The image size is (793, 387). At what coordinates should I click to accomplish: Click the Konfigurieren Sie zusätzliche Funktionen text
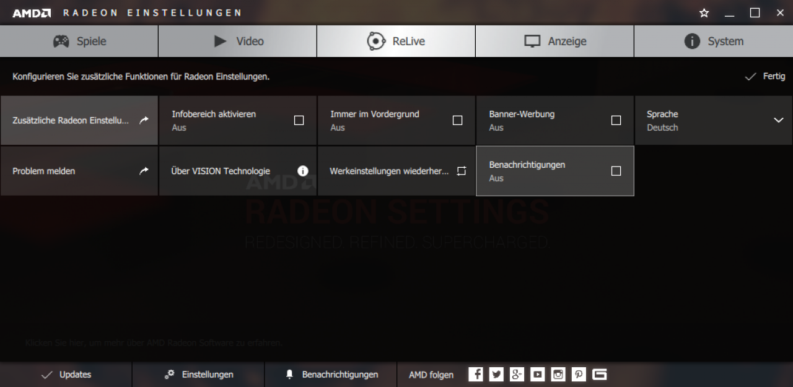click(x=141, y=77)
